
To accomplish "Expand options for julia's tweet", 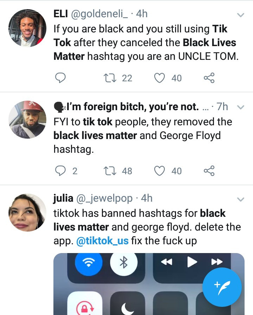I will coord(241,200).
